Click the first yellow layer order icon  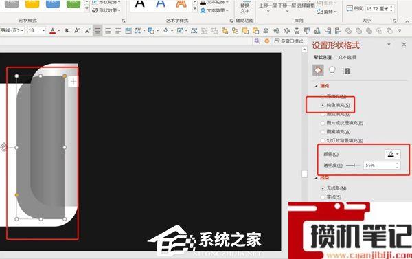(225, 31)
